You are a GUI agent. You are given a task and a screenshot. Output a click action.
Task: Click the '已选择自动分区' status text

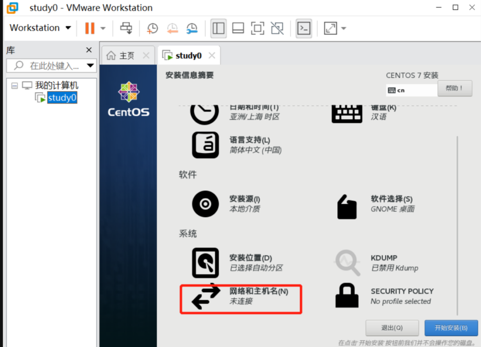coord(256,268)
